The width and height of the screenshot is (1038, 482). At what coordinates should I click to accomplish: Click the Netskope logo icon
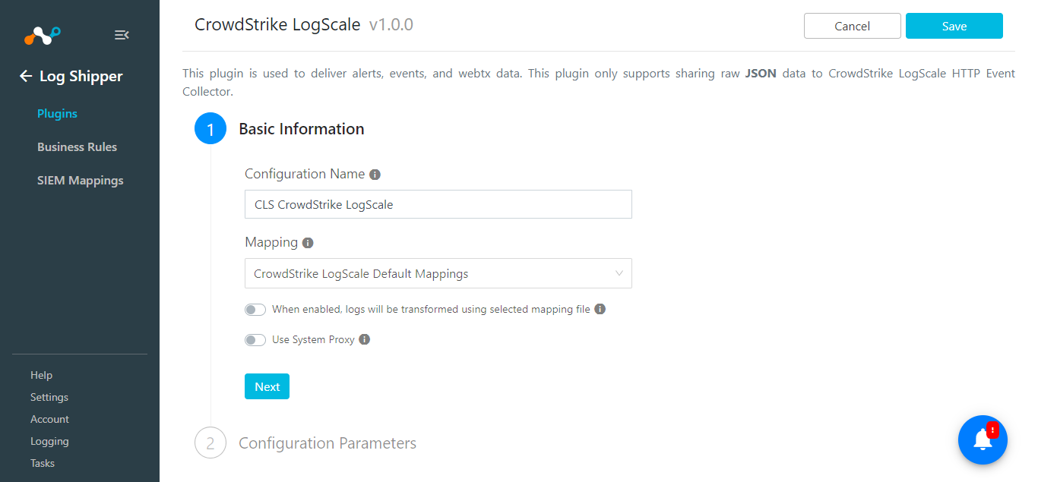tap(42, 35)
